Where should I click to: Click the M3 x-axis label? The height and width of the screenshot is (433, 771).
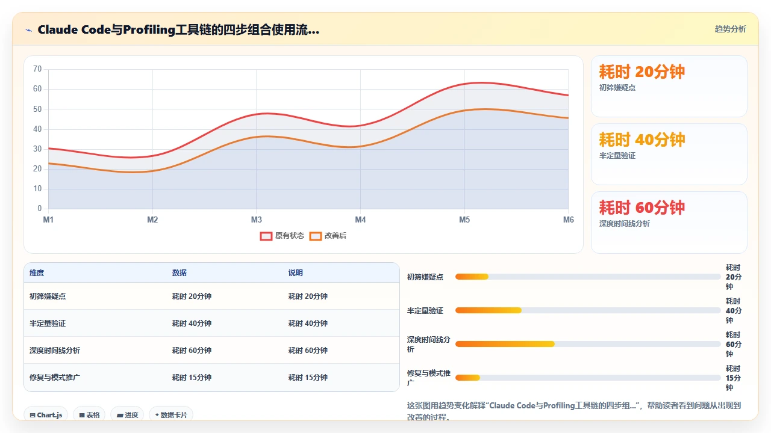[257, 220]
